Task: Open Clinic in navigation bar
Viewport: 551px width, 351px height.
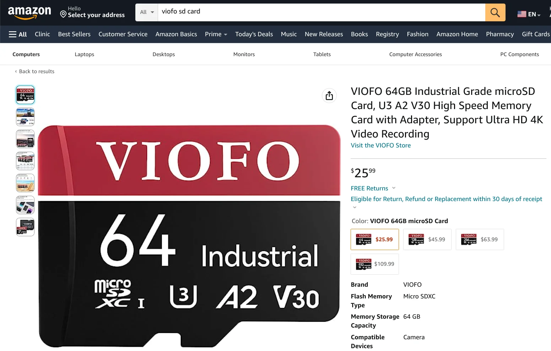Action: [42, 34]
